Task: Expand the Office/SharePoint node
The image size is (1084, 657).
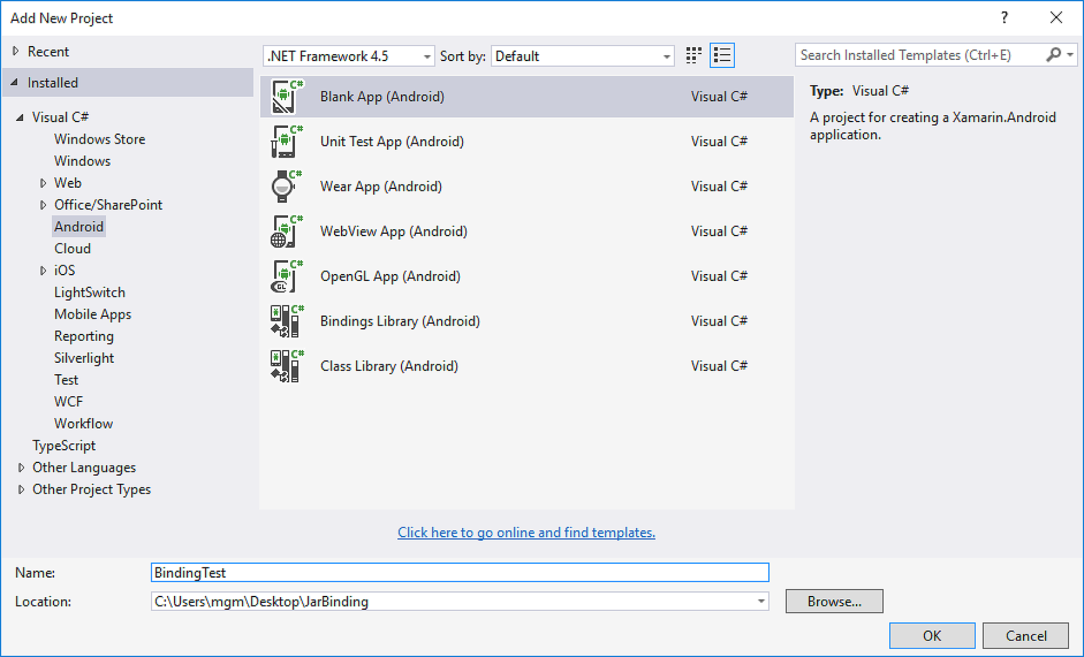Action: [x=43, y=205]
